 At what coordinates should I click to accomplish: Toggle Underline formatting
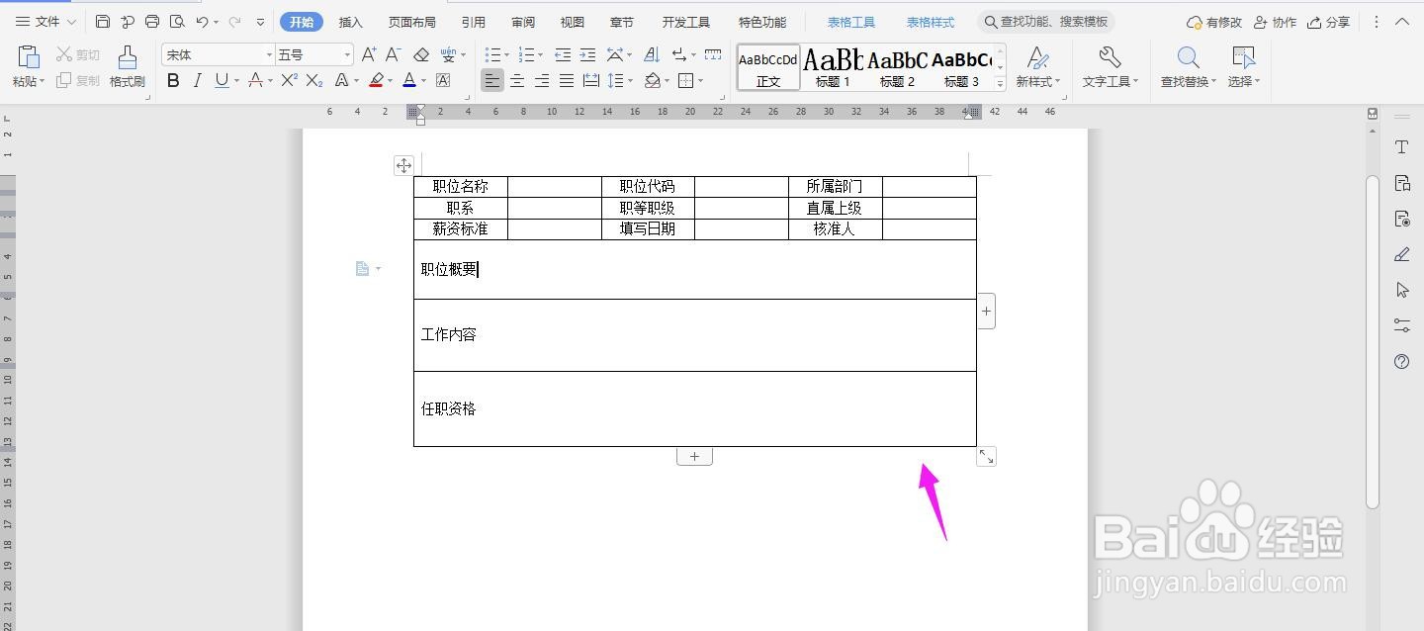[x=222, y=81]
